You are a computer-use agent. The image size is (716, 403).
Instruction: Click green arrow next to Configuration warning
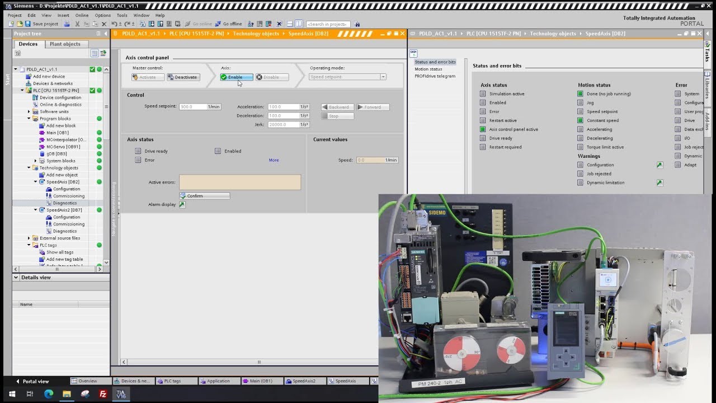[660, 165]
